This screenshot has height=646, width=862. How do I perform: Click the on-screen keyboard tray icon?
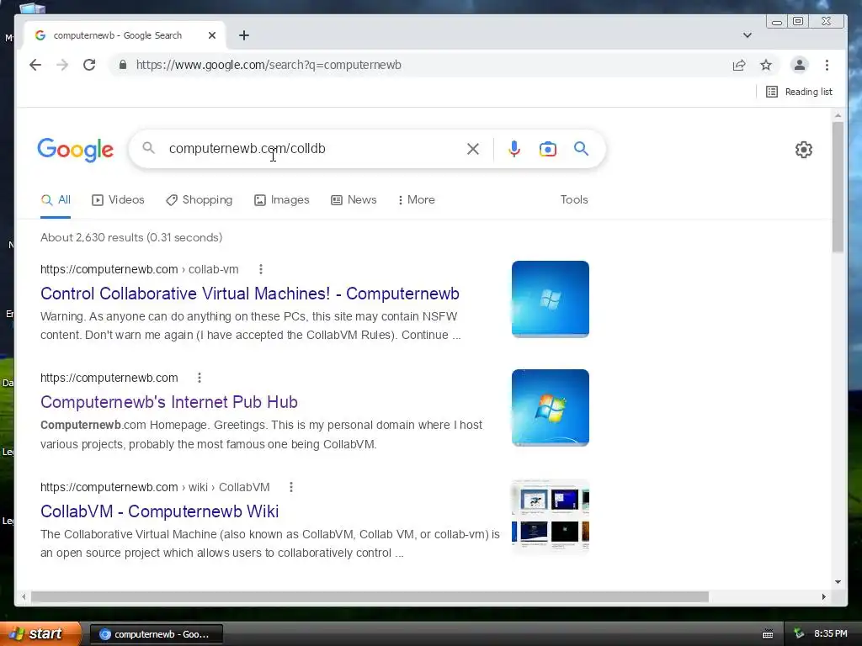coord(768,634)
